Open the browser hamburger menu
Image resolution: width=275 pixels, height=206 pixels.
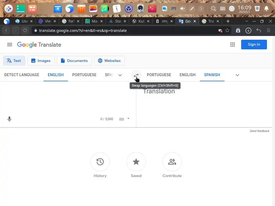tap(269, 31)
